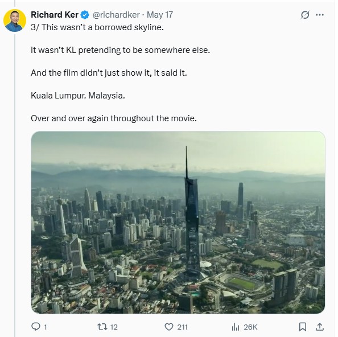Reply to the post via comment icon
Viewport: 338px width, 337px height.
click(36, 327)
